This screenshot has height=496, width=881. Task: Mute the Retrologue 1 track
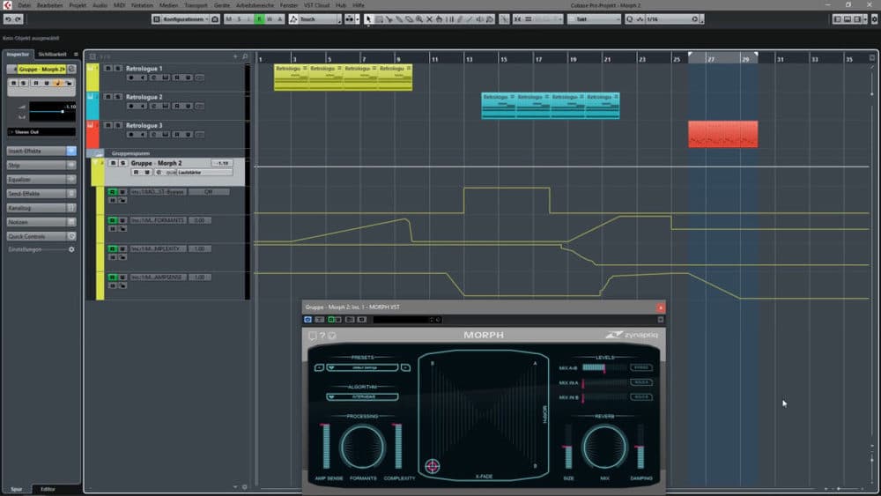coord(107,69)
